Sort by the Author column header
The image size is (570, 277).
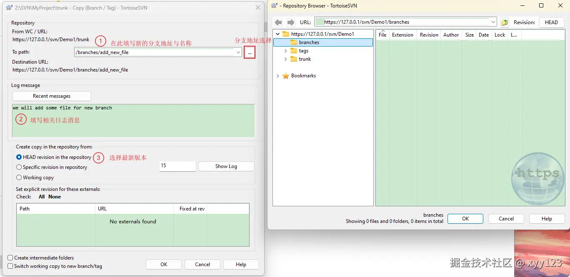(x=451, y=35)
